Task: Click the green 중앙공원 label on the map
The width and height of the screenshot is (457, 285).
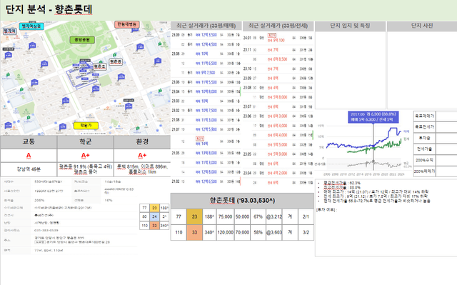Action: point(82,39)
